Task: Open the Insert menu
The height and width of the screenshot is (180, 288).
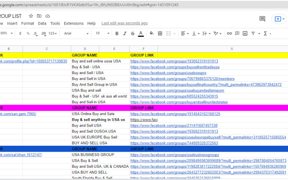Action: click(12, 23)
